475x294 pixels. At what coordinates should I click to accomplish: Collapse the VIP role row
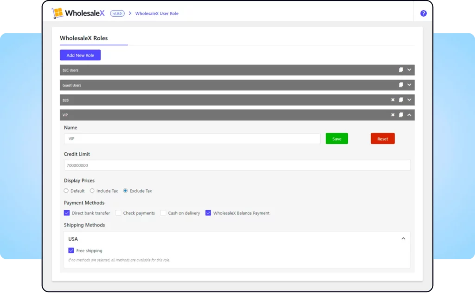tap(409, 115)
